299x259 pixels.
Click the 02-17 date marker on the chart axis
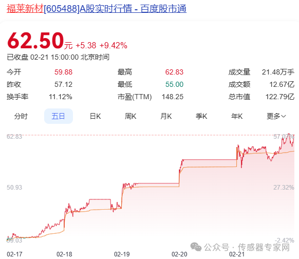14,254
